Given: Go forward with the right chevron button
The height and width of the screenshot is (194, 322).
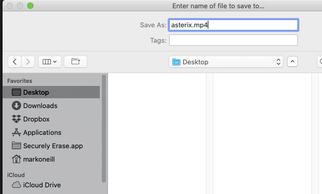Looking at the screenshot, I should pyautogui.click(x=28, y=62).
